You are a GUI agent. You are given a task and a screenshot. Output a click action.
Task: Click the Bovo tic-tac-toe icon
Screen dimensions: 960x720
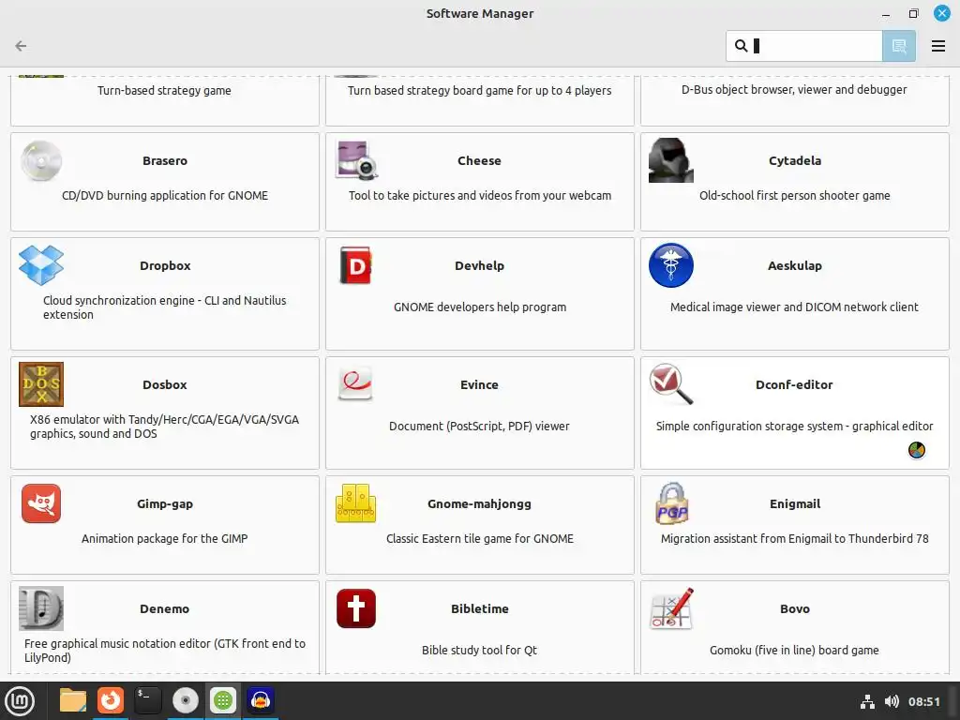point(671,608)
